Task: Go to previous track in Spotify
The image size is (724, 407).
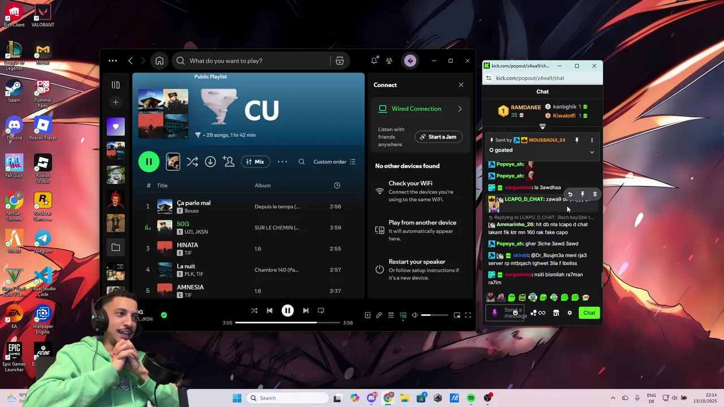Action: 270,310
